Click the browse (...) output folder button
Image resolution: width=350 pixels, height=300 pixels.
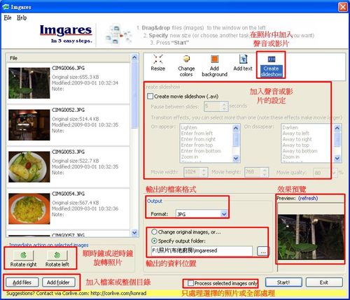263,251
